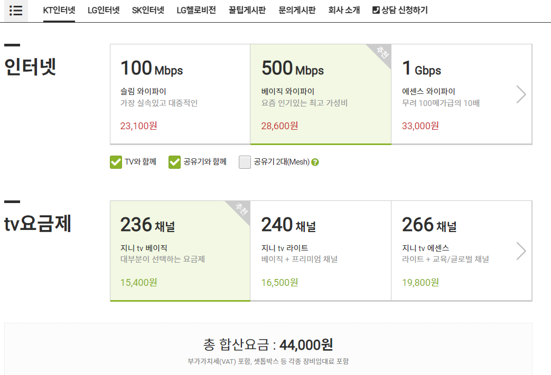Click the '요즘 인기있는 최고 가성비' description
The image size is (551, 375).
[x=304, y=103]
